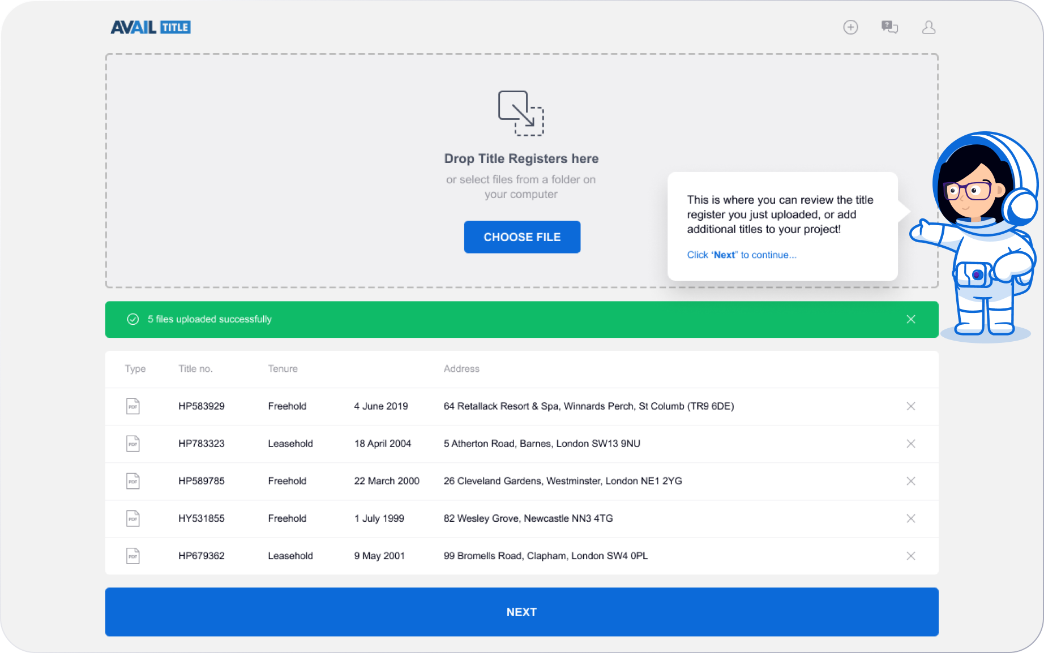Dismiss the files uploaded success banner
The height and width of the screenshot is (653, 1044).
[911, 319]
